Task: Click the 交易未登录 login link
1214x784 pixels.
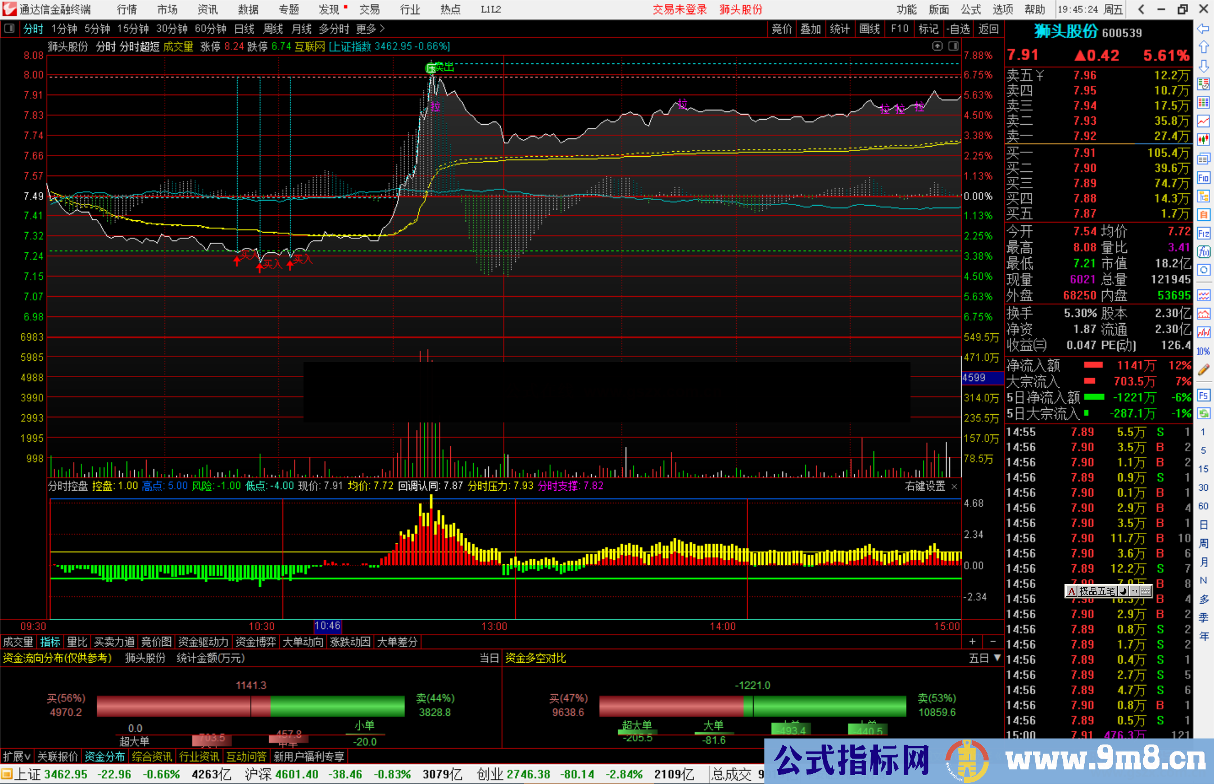Action: pyautogui.click(x=680, y=10)
